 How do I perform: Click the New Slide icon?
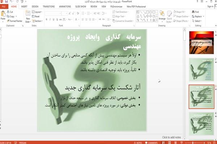28,13
